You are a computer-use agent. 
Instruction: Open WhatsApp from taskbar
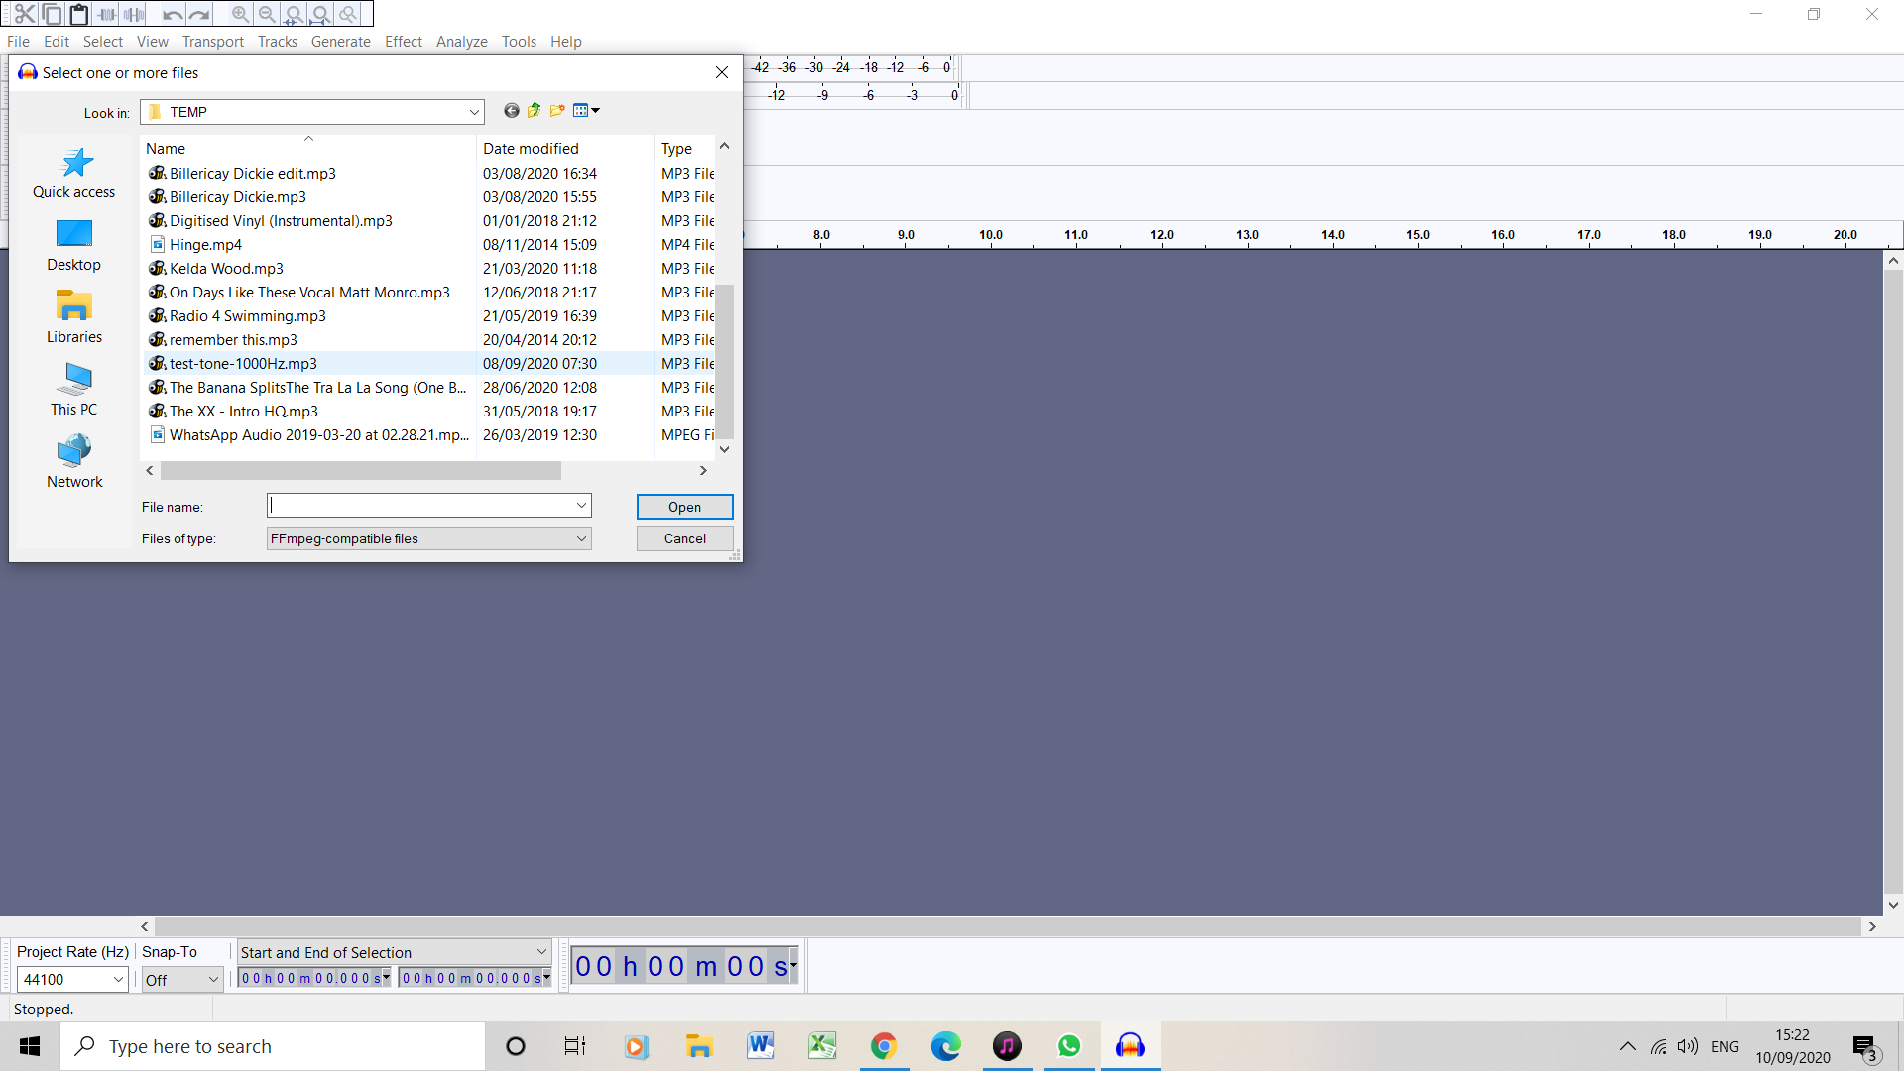1069,1046
